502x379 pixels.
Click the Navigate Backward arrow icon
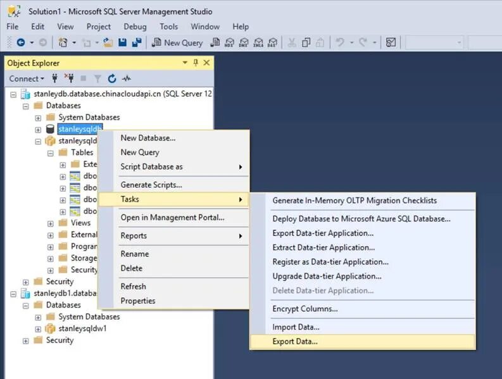click(21, 42)
